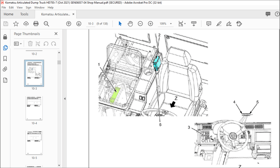Click the scrolling mode keyboard icon
The height and width of the screenshot is (168, 280).
coord(194,24)
